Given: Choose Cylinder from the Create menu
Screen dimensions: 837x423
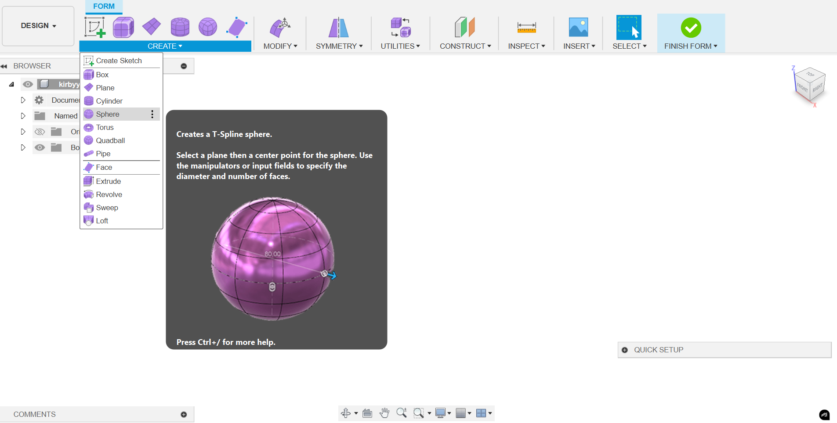Looking at the screenshot, I should coord(121,101).
